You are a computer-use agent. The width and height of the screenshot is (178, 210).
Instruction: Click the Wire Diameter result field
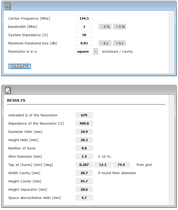point(84,156)
